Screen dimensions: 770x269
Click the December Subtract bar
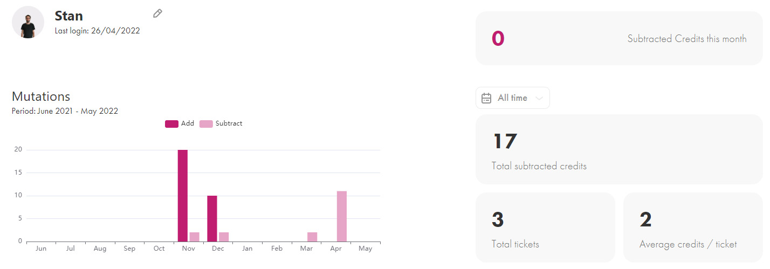[x=224, y=237]
